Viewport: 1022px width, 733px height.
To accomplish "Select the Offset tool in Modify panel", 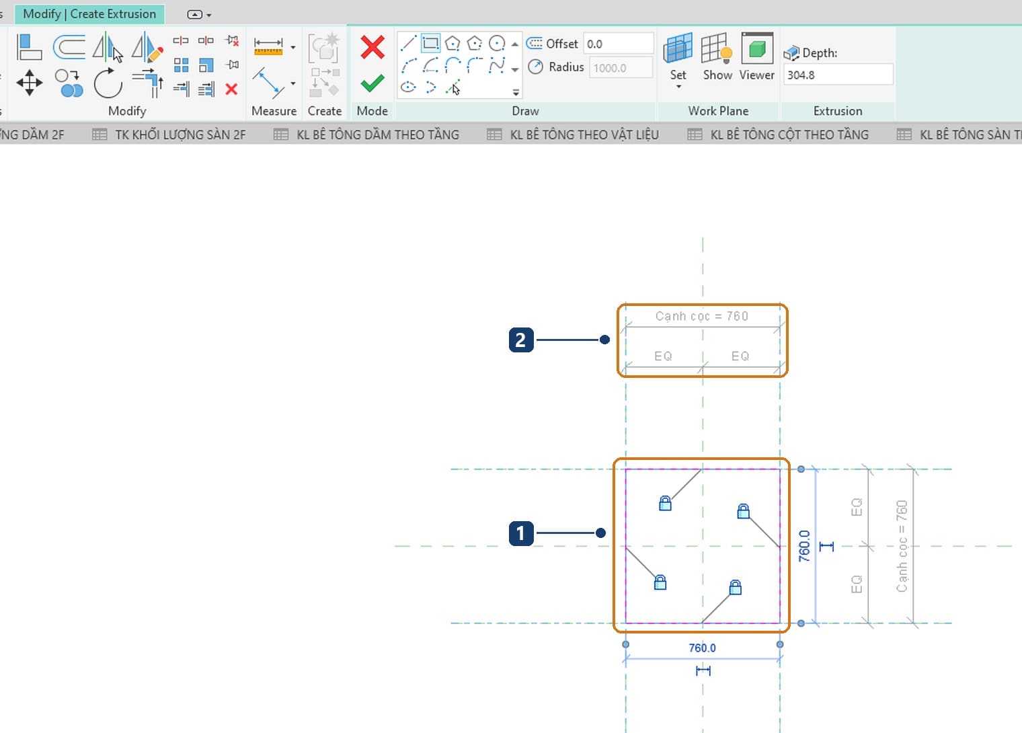I will tap(69, 47).
